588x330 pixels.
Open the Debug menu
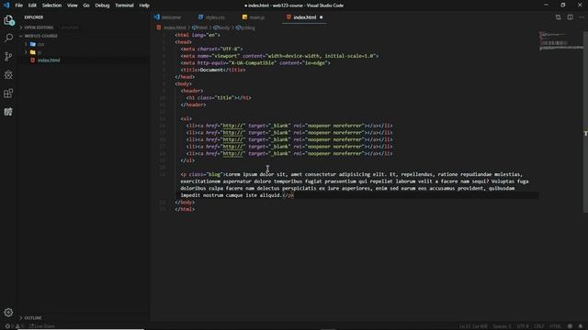[102, 5]
